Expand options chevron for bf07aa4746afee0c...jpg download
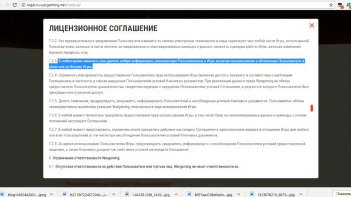This screenshot has width=351, height=197. [x=239, y=194]
